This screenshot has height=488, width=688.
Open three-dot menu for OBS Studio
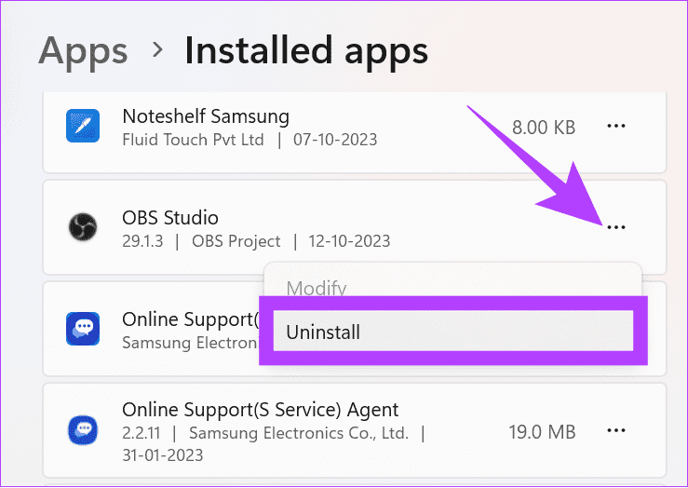click(616, 227)
